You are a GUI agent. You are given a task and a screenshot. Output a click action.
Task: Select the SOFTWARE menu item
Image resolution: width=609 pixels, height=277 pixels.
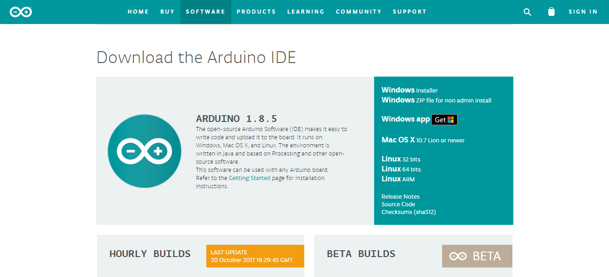[205, 12]
